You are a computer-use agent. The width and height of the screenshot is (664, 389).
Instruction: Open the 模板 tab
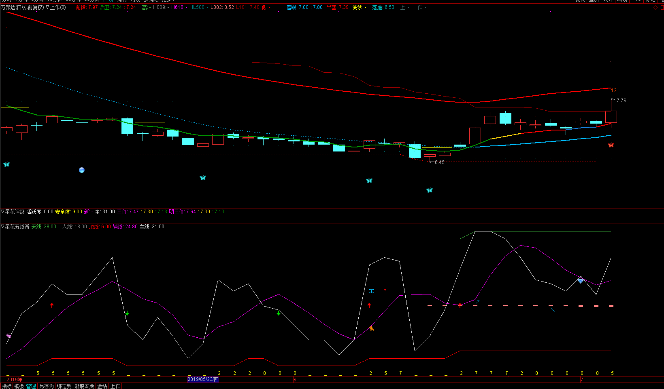(19, 386)
